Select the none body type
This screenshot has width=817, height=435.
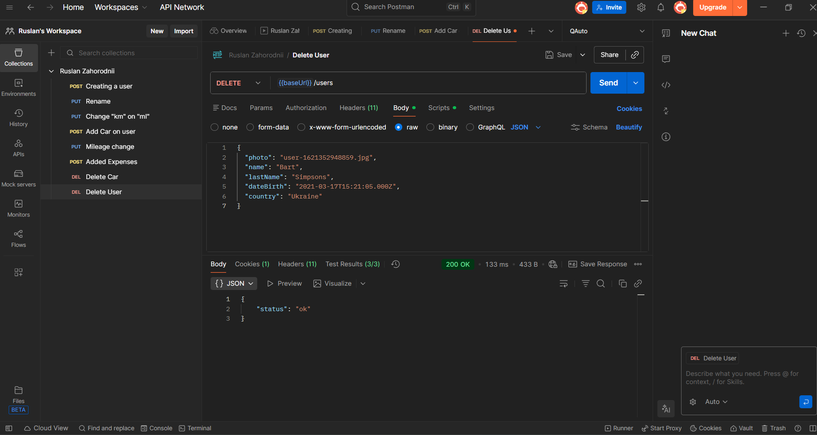(x=215, y=127)
